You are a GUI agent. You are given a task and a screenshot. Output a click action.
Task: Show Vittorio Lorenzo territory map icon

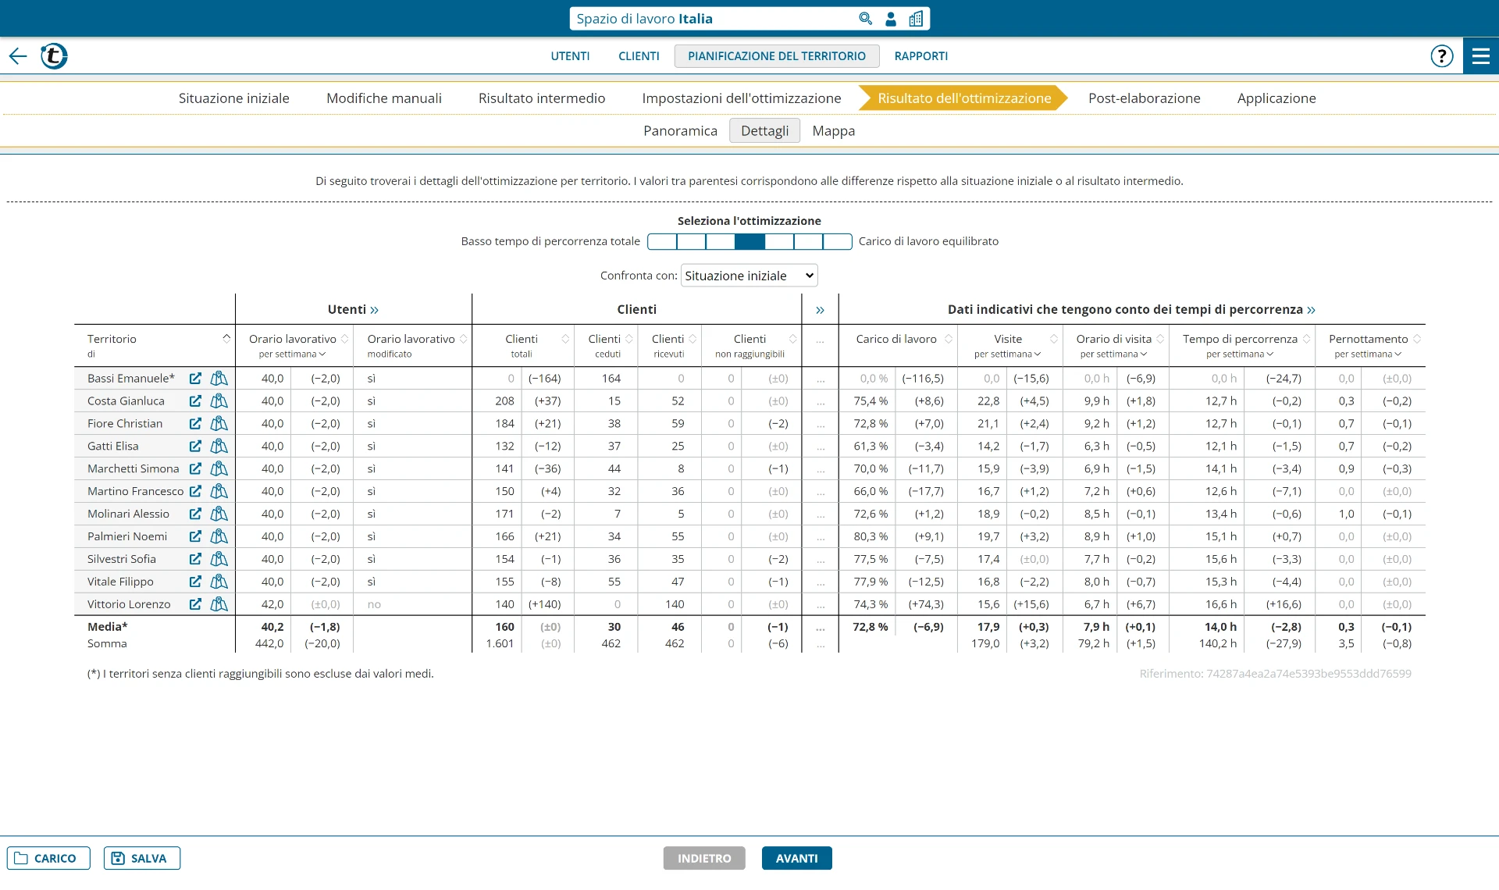(219, 605)
